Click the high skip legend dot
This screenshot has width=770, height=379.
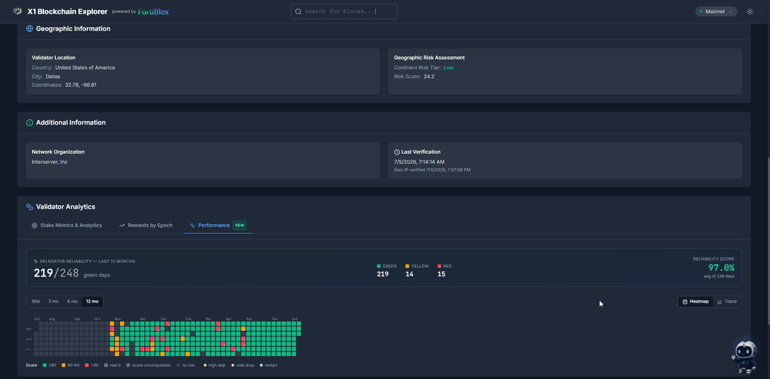point(205,365)
